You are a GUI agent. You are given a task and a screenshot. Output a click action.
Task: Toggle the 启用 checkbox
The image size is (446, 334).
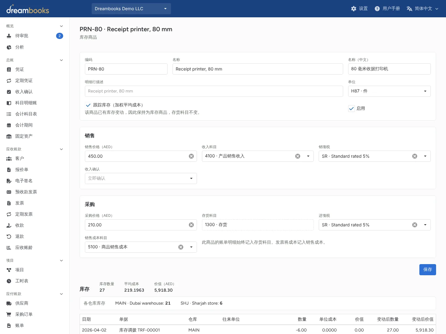[352, 109]
